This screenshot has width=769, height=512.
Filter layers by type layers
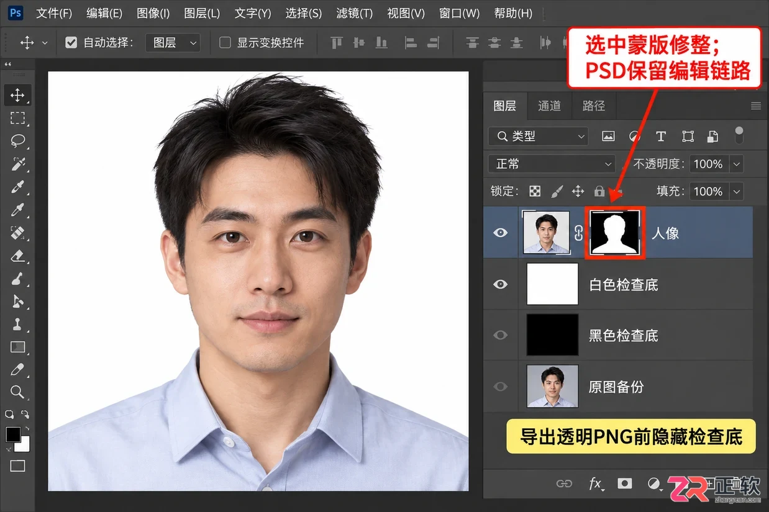661,136
